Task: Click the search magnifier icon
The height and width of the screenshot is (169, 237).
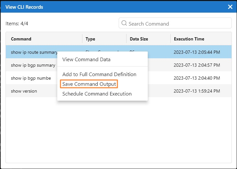Action: 124,23
